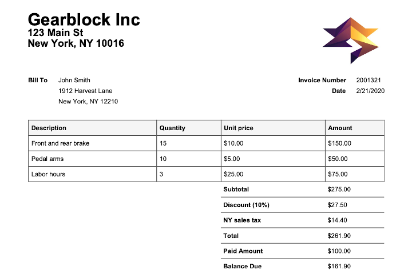
Task: Click the Paid Amount value $100.00
Action: [339, 251]
